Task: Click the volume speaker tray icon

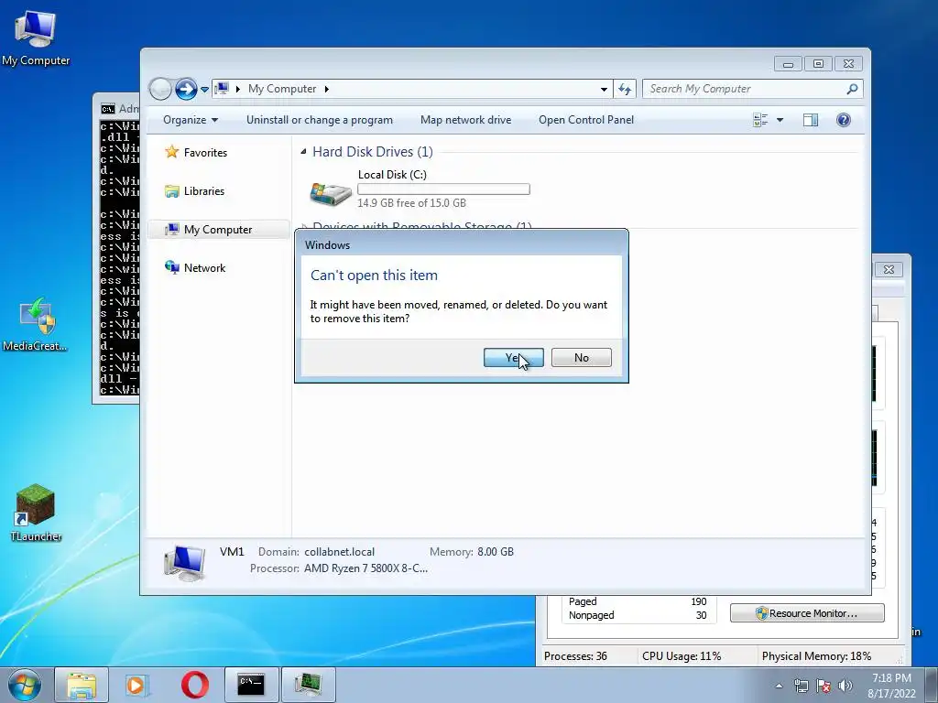Action: tap(845, 686)
